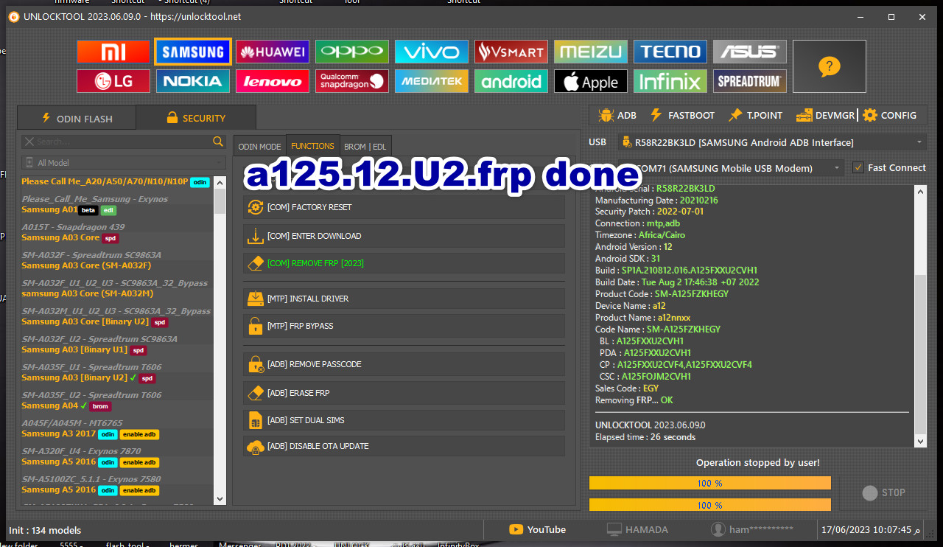Select Samsung A04 brom model

click(66, 405)
